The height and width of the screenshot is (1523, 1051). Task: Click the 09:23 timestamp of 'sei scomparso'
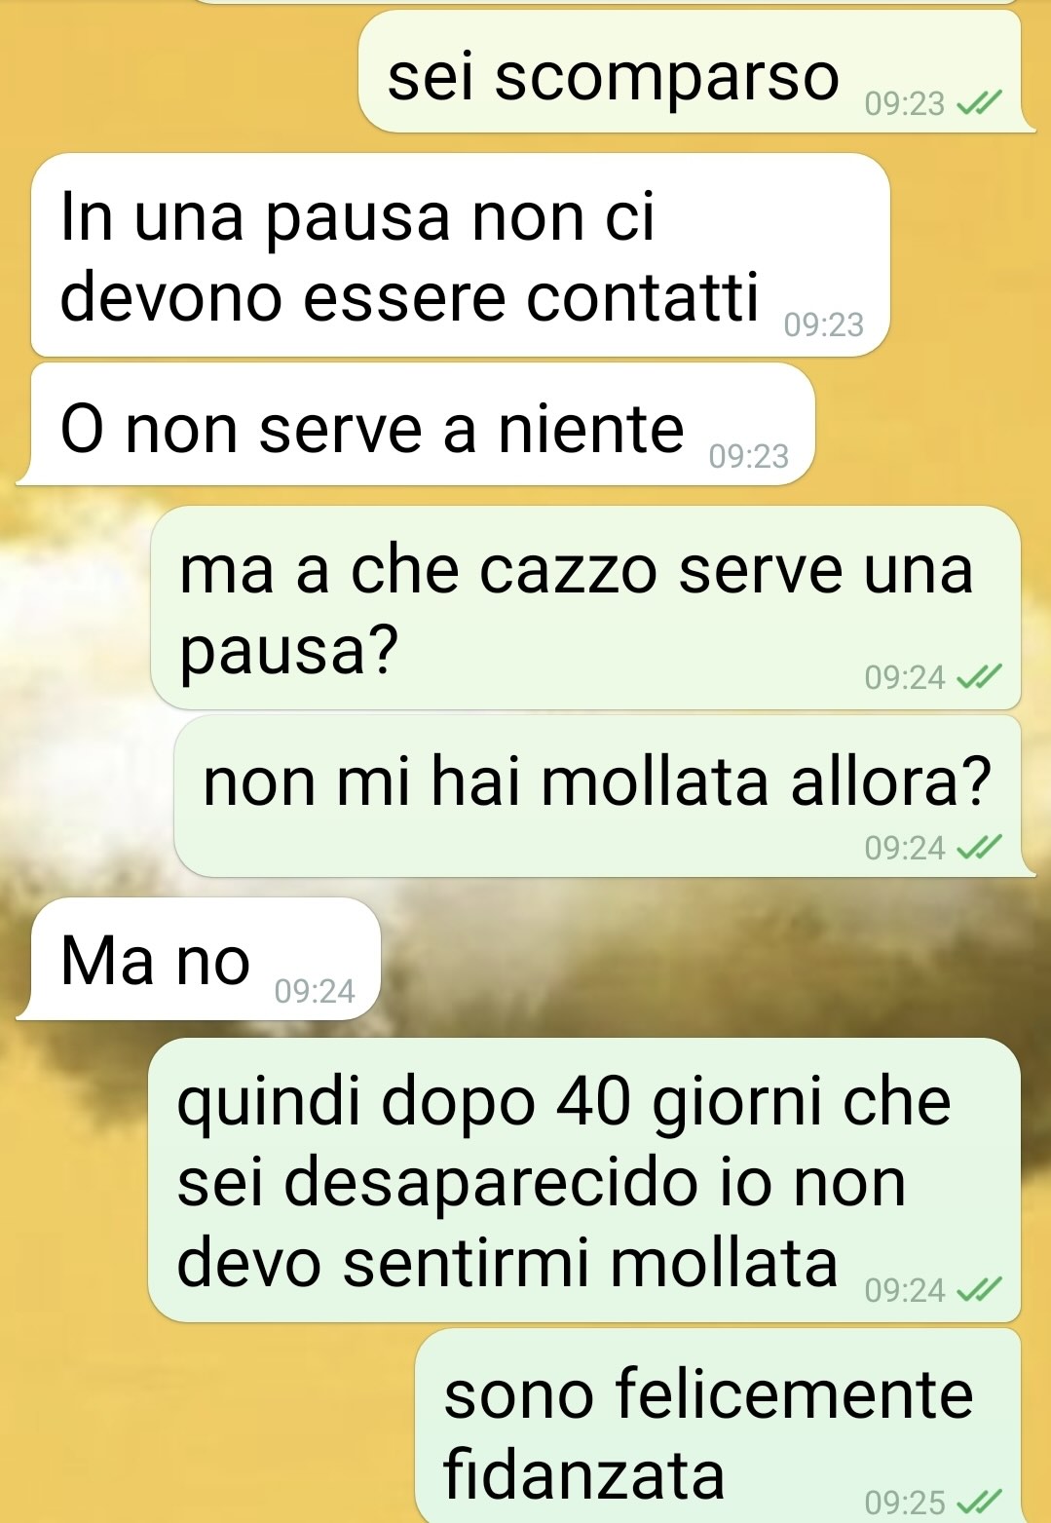[905, 103]
